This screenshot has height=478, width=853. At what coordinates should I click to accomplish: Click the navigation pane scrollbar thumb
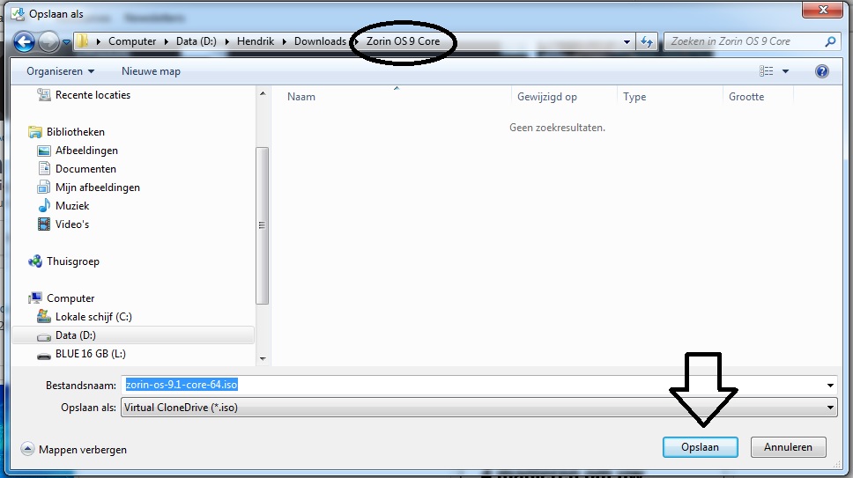263,225
